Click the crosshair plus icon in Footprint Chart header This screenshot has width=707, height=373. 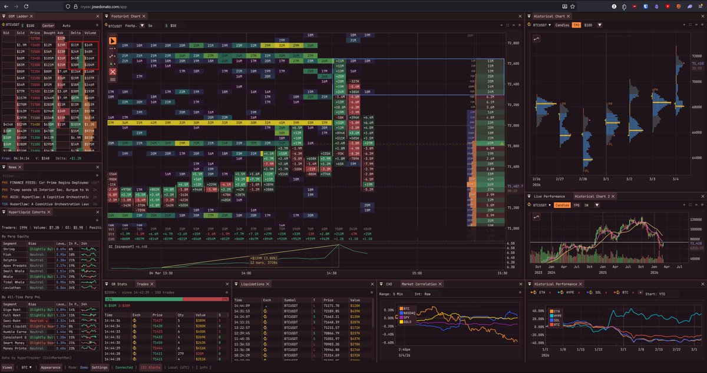pyautogui.click(x=501, y=26)
